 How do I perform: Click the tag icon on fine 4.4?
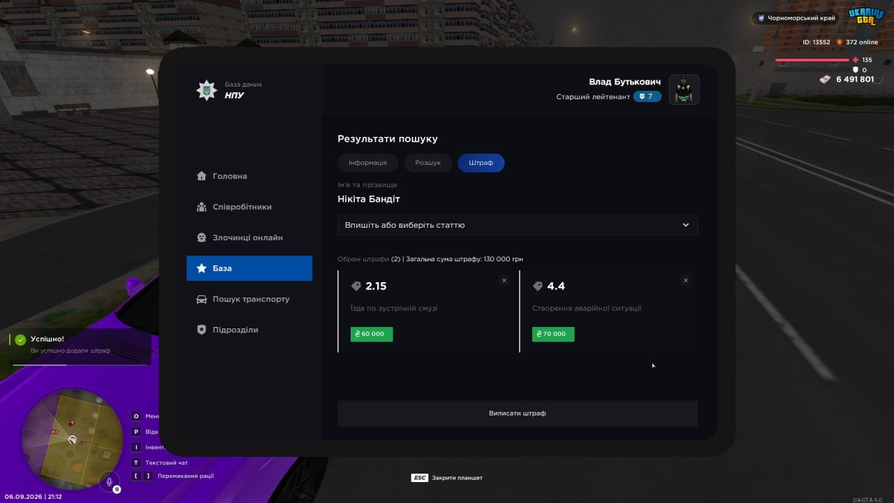coord(538,286)
